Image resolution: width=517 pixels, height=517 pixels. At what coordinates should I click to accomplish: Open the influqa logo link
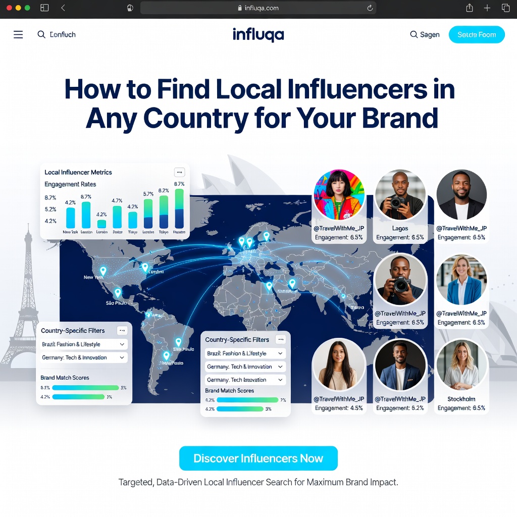pyautogui.click(x=258, y=35)
